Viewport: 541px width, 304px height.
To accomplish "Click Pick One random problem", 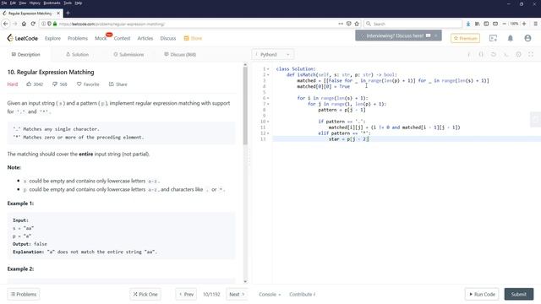I will pyautogui.click(x=145, y=295).
